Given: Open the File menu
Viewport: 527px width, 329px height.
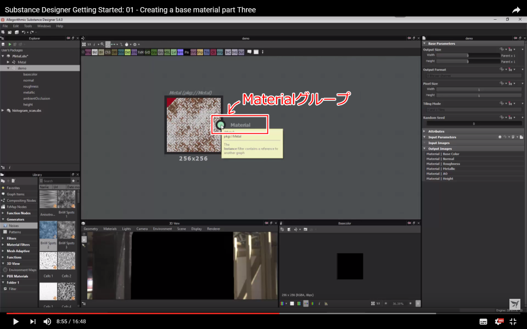Looking at the screenshot, I should (5, 26).
